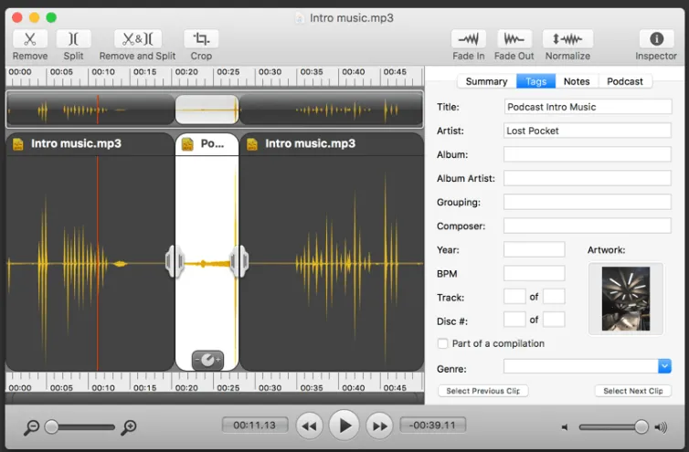689x452 pixels.
Task: Toggle the Inspector panel
Action: (x=656, y=39)
